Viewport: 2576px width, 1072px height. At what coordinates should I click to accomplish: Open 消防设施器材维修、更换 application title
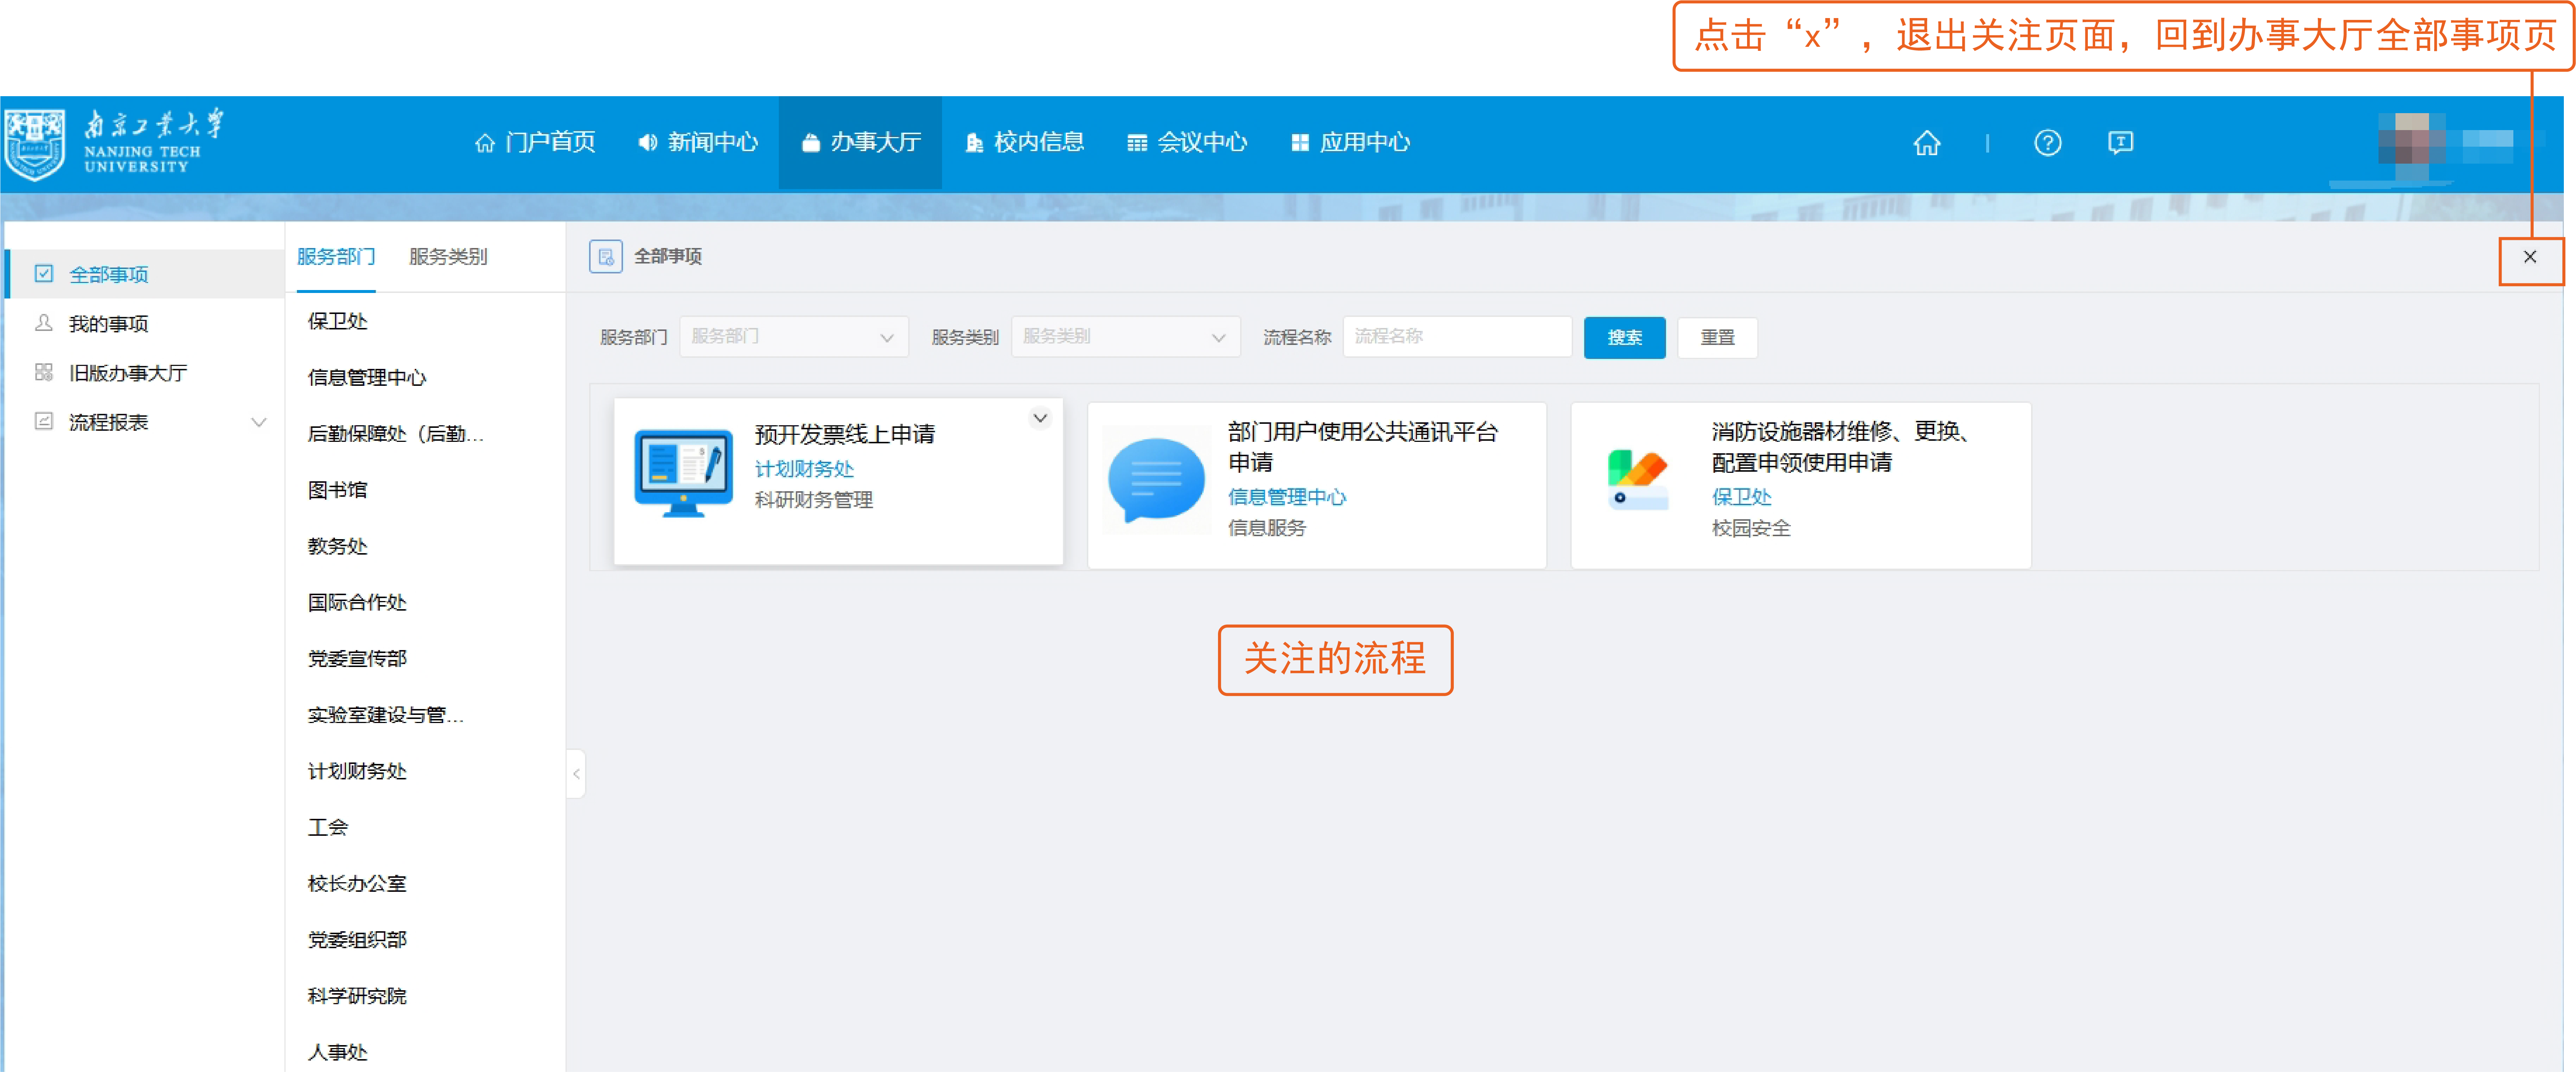coord(1840,447)
